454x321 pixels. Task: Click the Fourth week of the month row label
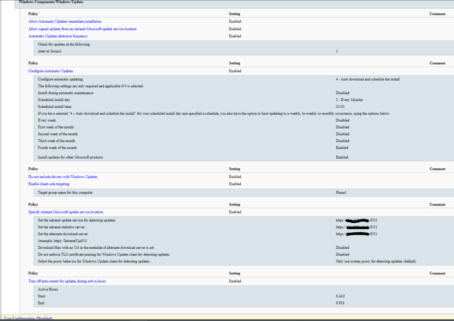57,148
